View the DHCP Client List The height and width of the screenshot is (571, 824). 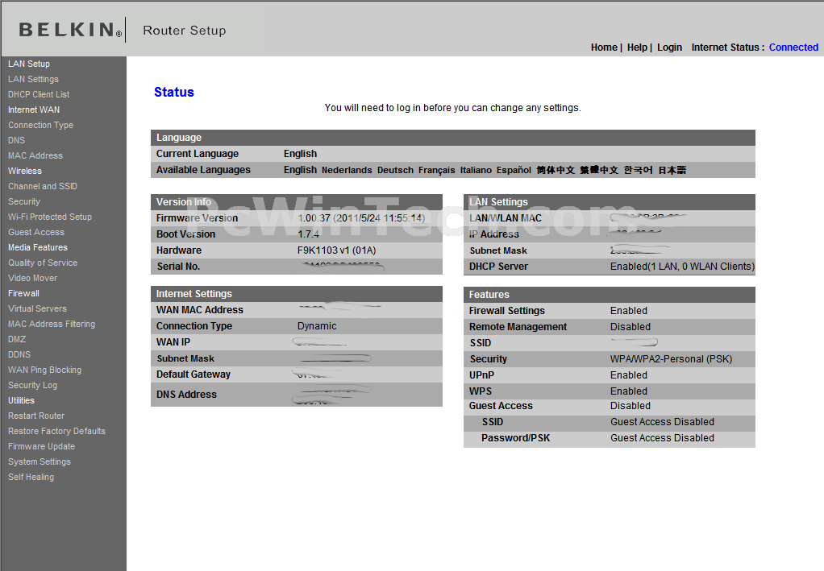[39, 94]
